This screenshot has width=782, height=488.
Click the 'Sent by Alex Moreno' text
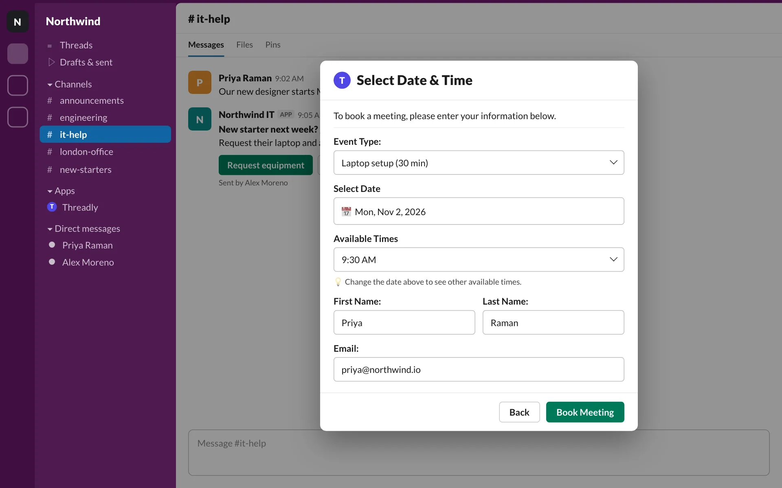253,183
